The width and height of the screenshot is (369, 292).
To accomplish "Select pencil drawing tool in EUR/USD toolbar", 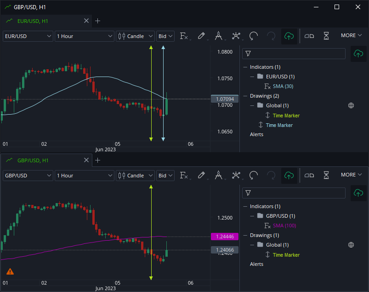I will point(201,36).
